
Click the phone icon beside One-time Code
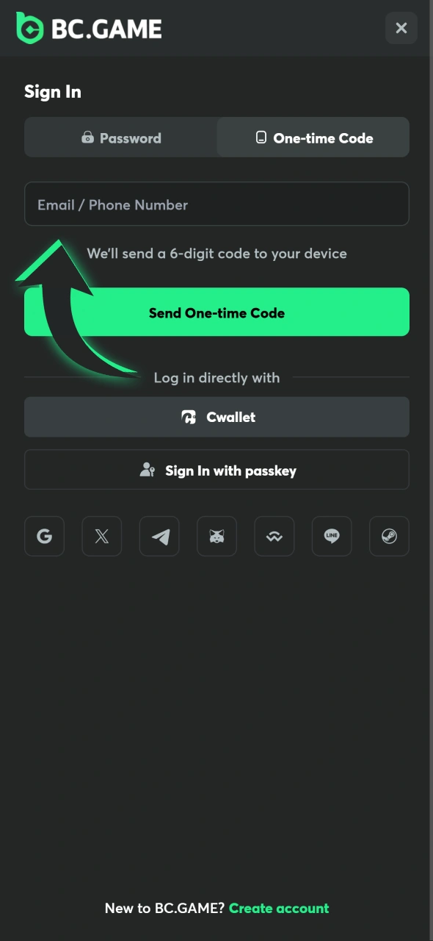(261, 137)
